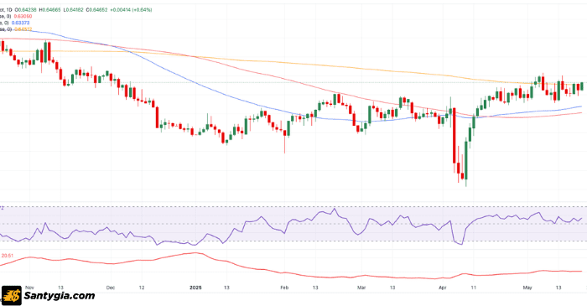587x306 pixels.
Task: Click the red indicator value 20.51
Action: pos(8,256)
